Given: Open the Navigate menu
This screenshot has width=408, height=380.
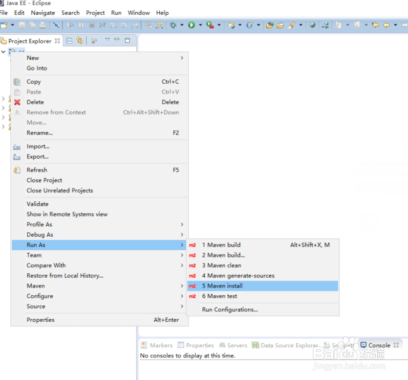Looking at the screenshot, I should click(43, 13).
